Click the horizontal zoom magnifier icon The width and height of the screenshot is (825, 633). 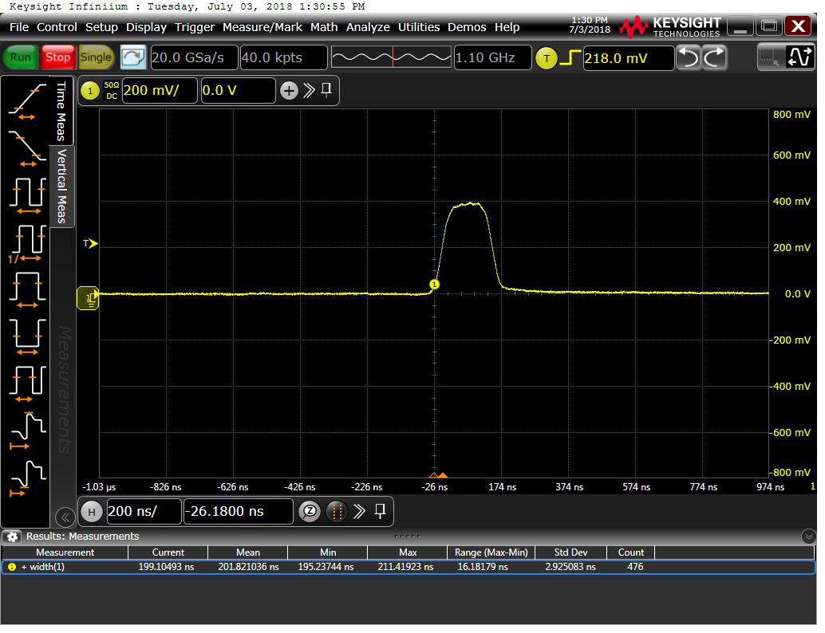(309, 512)
